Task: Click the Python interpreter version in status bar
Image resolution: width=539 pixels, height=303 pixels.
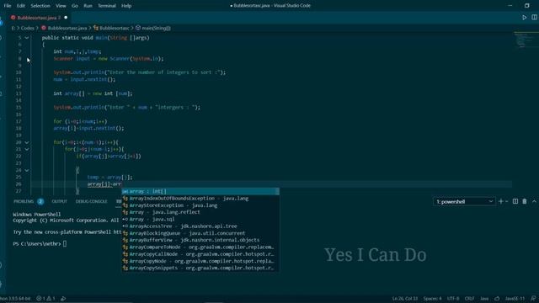Action: click(x=15, y=299)
